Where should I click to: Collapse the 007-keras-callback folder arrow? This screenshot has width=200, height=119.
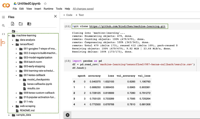pyautogui.click(x=16, y=75)
